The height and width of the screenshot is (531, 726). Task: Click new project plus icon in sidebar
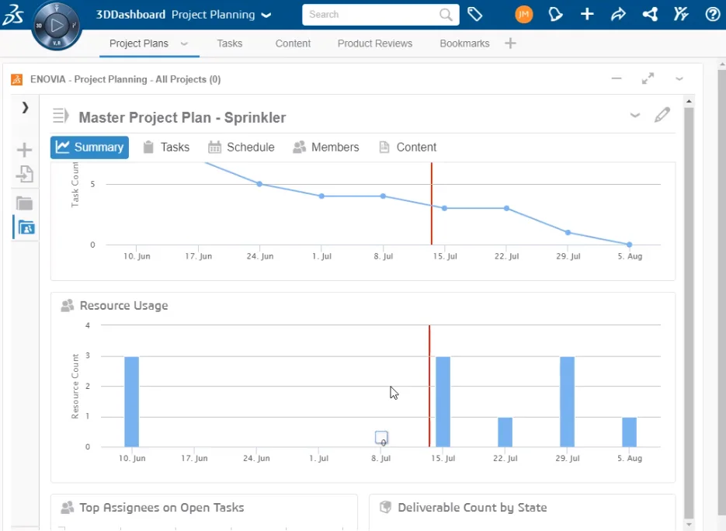tap(25, 150)
